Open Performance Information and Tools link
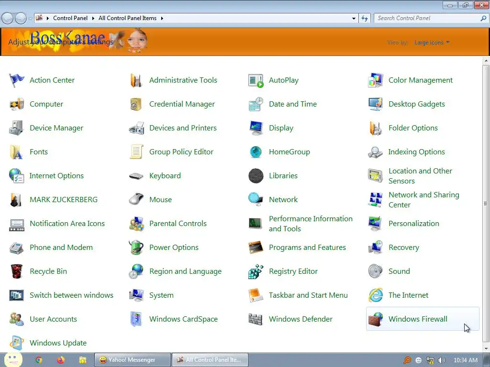 click(311, 224)
